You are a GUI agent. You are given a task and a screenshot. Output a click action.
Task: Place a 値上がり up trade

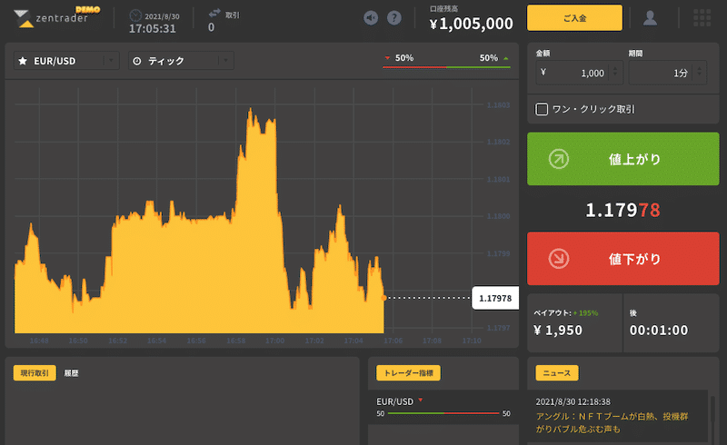pyautogui.click(x=623, y=159)
